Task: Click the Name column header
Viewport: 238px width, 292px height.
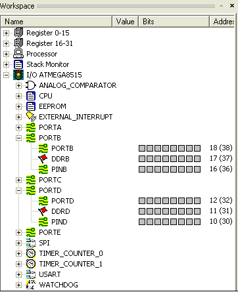Action: coord(57,22)
